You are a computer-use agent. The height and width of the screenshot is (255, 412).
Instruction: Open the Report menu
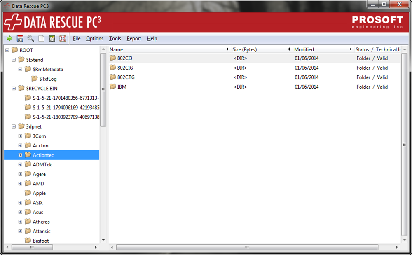(x=134, y=39)
